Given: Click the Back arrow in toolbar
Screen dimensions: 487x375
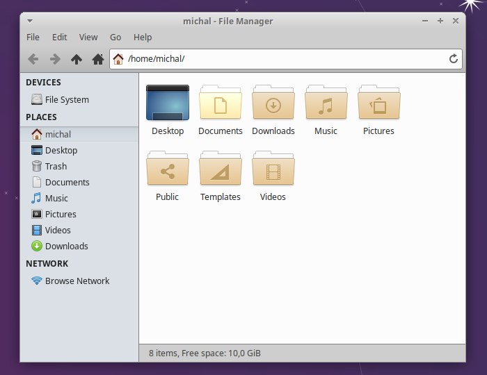Looking at the screenshot, I should [x=33, y=59].
